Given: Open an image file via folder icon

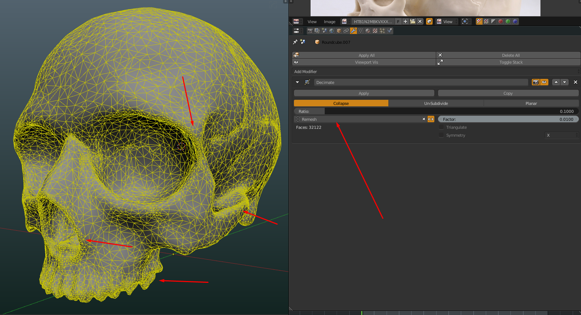Looking at the screenshot, I should click(x=413, y=21).
